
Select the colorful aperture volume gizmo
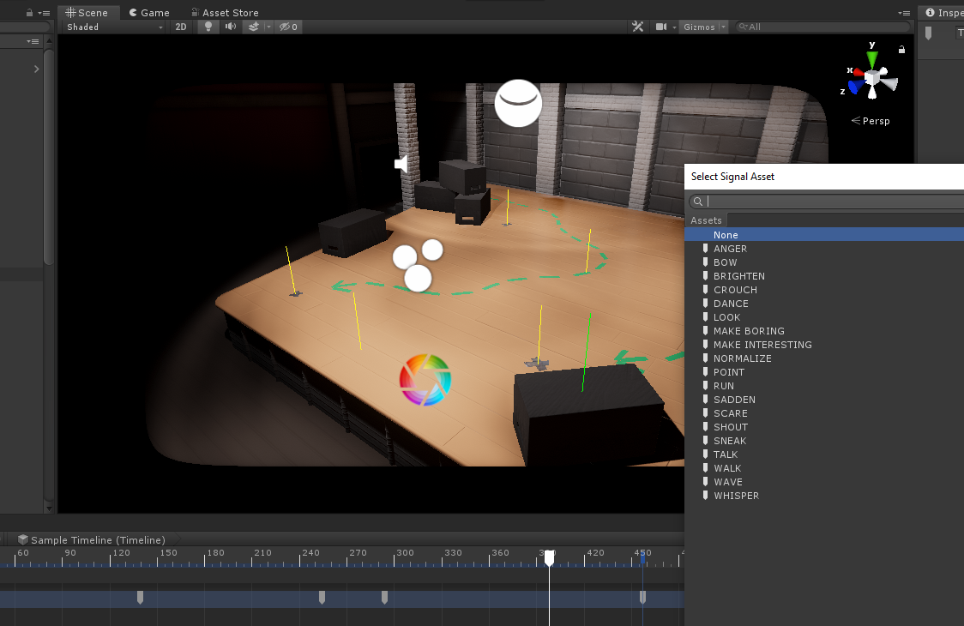(x=425, y=380)
